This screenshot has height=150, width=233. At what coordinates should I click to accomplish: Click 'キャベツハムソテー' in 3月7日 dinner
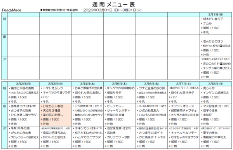pos(184,133)
